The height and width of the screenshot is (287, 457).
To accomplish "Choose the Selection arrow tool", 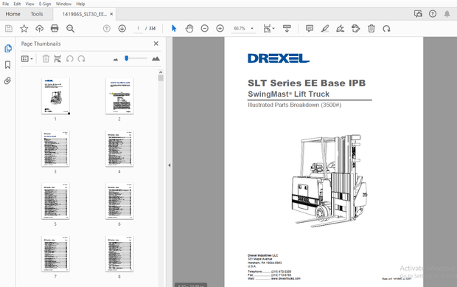I will pyautogui.click(x=174, y=28).
